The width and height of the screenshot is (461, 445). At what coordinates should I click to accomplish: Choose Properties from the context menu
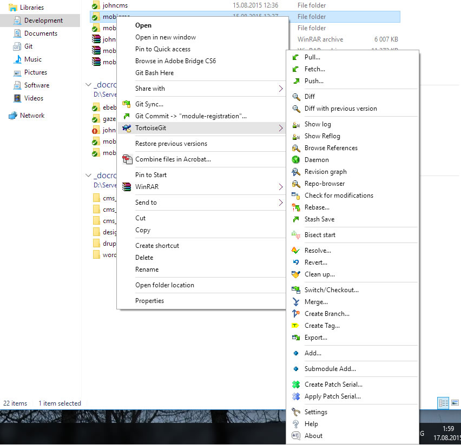(149, 301)
